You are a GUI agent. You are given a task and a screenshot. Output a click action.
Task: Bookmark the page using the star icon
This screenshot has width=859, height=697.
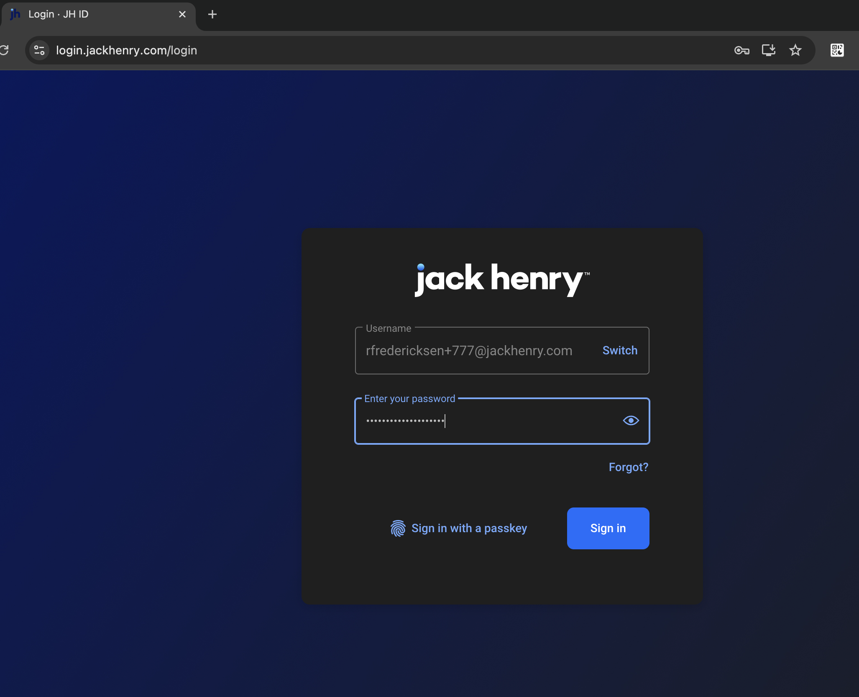(x=795, y=50)
